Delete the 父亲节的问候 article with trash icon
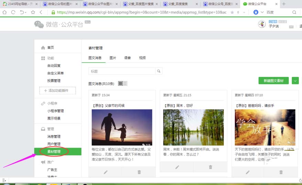 139,172
